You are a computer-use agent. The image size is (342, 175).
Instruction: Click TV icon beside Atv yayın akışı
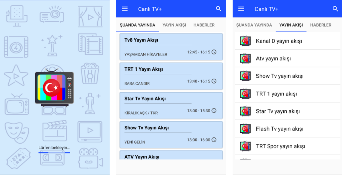pyautogui.click(x=245, y=58)
